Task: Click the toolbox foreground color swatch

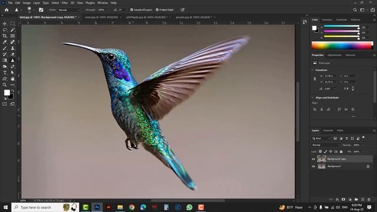Action: [x=6, y=92]
